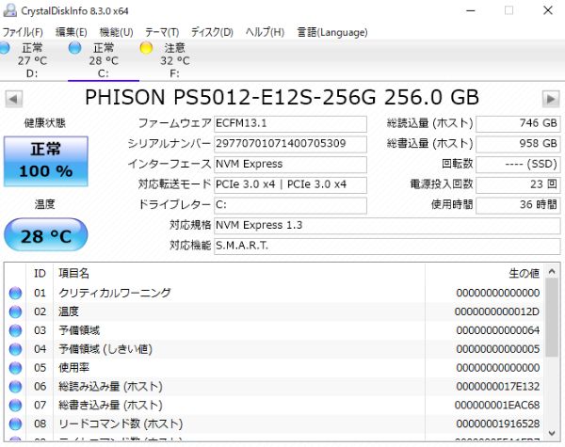Click the SMART list vertical scrollbar thumb

pos(552,318)
